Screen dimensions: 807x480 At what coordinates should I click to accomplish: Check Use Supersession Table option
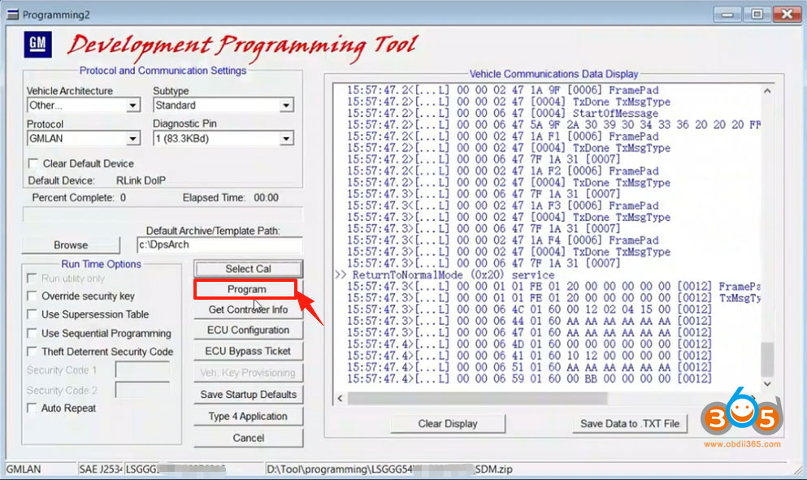33,315
